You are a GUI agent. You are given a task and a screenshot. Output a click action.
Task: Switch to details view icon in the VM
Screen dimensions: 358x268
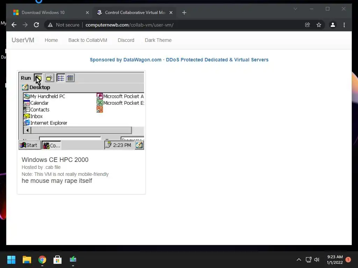click(70, 78)
